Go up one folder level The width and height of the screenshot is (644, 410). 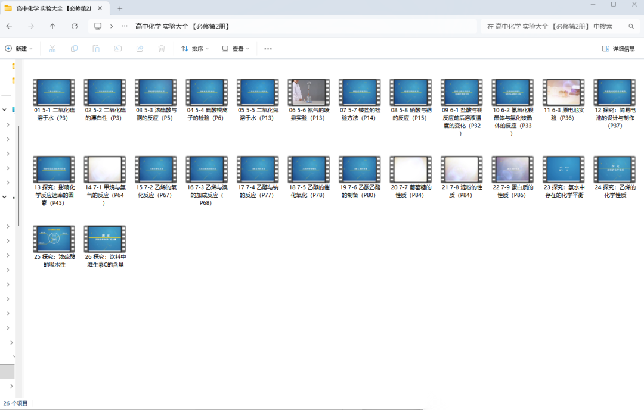pos(52,26)
